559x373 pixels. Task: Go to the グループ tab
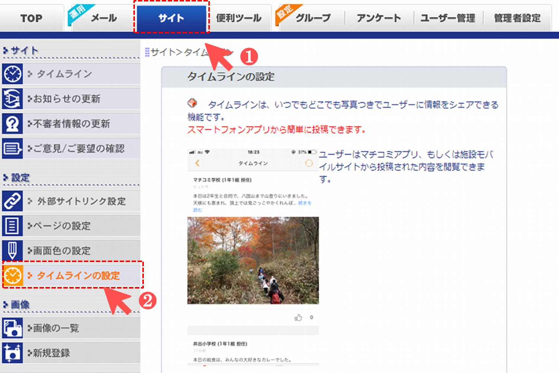pos(313,18)
